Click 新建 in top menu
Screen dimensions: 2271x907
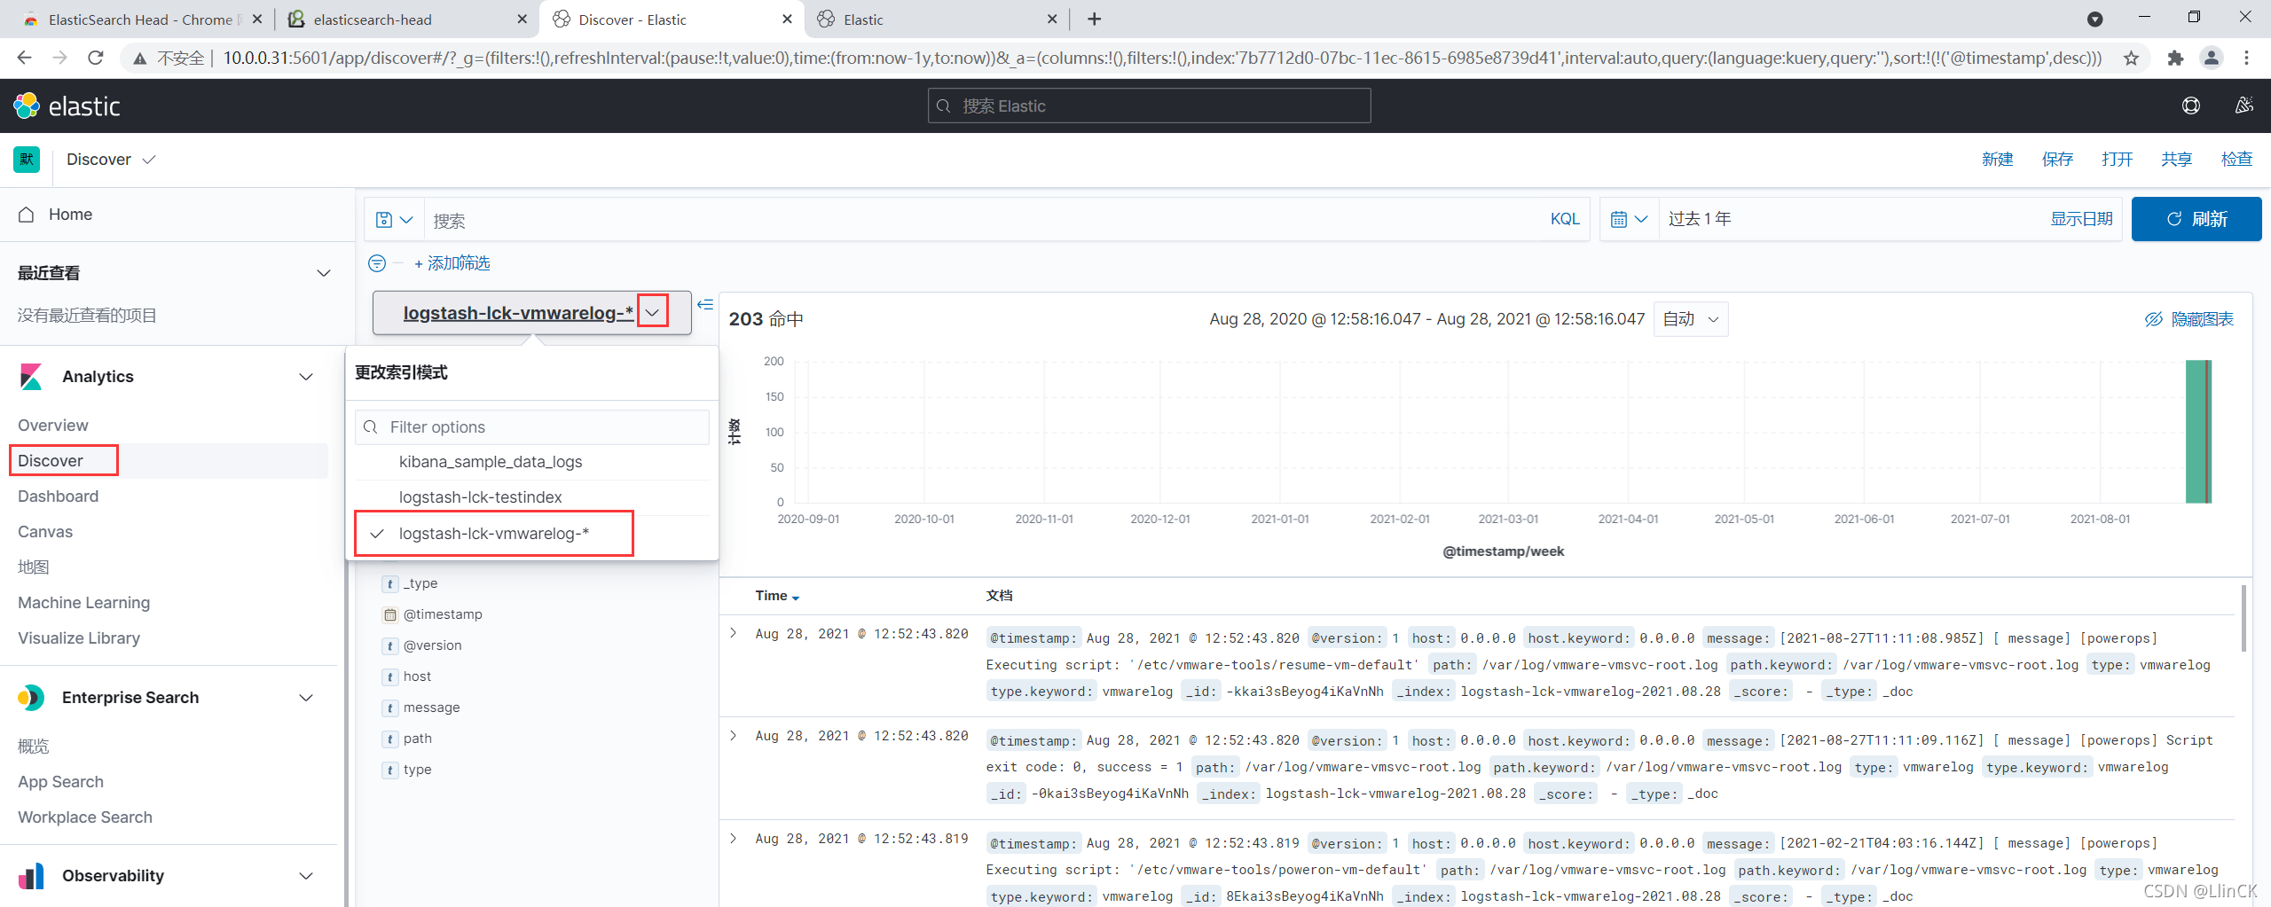point(1997,160)
